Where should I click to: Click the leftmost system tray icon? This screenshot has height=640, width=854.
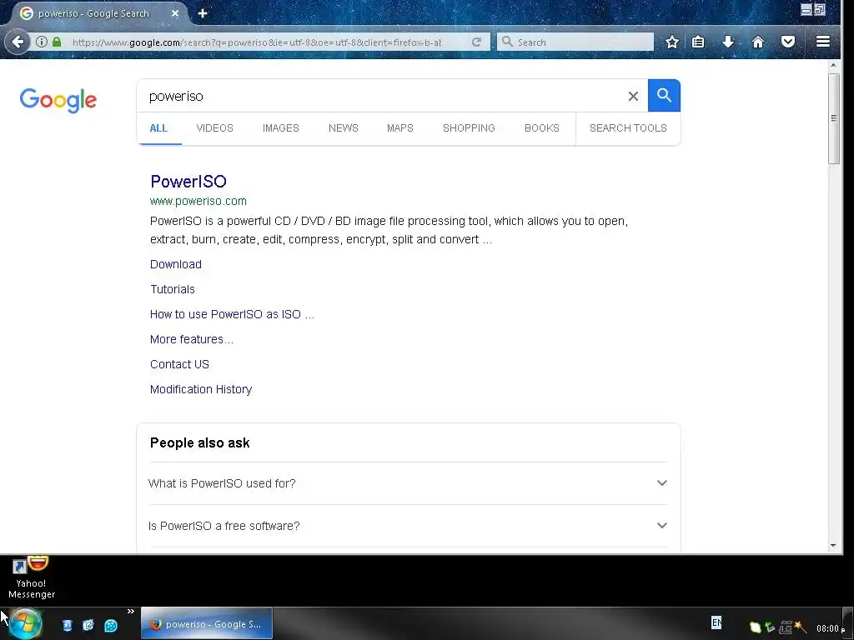756,627
